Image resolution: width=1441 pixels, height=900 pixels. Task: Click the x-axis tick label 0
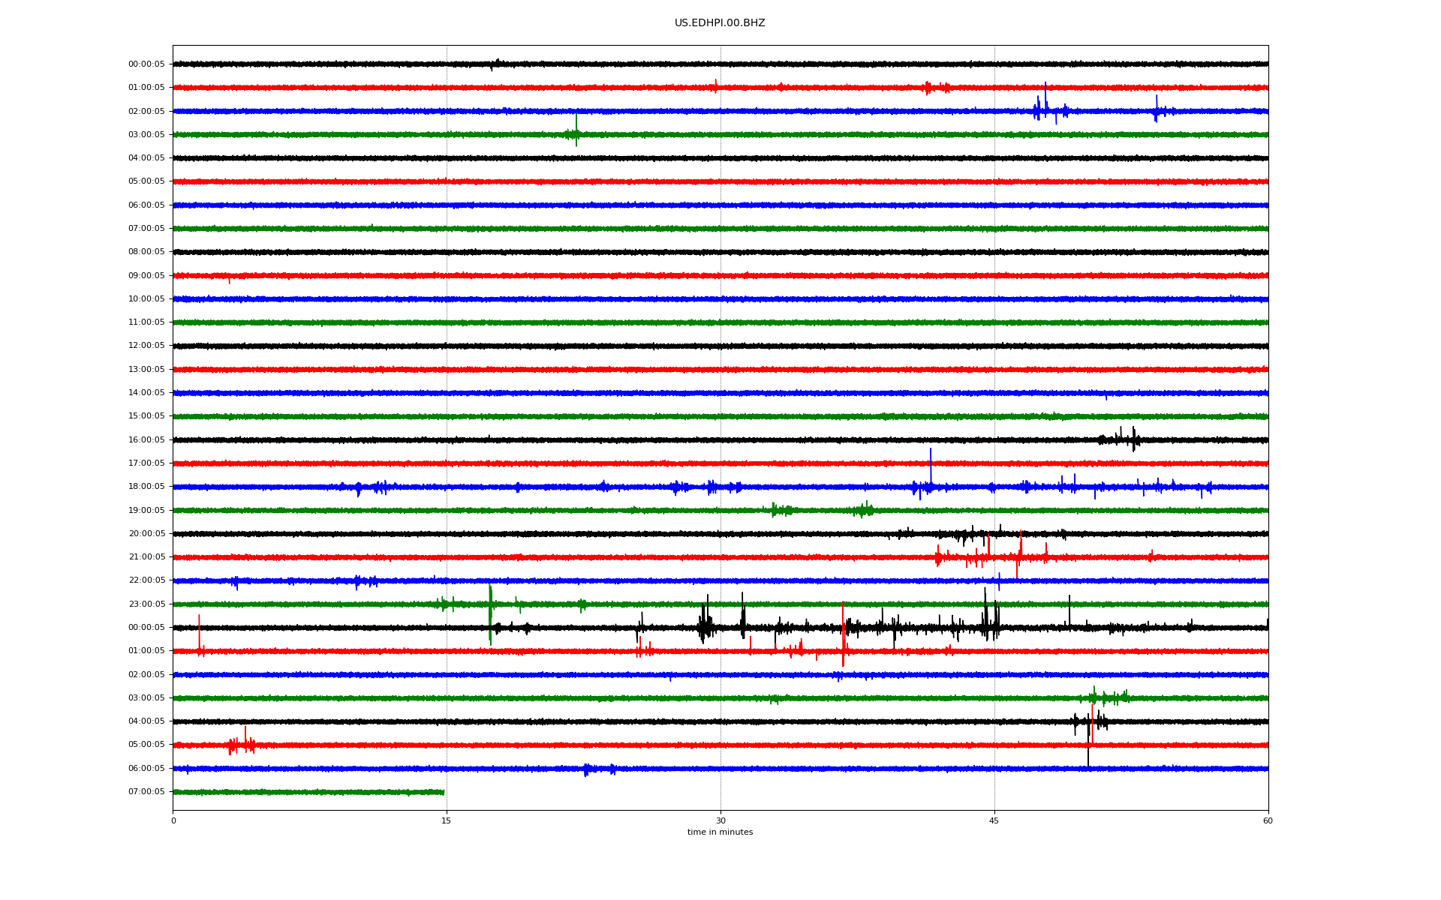tap(173, 820)
